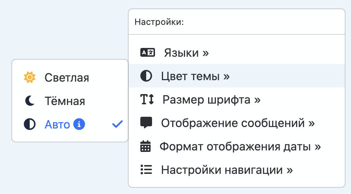The image size is (351, 194).
Task: Expand the Языки submenu
Action: [x=186, y=53]
